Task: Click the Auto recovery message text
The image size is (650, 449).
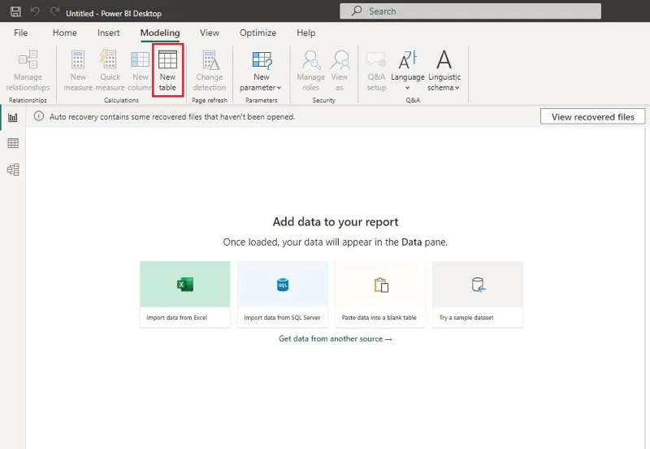Action: point(172,116)
